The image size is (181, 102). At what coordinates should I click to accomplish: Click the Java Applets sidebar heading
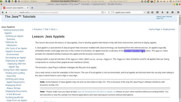[8, 27]
